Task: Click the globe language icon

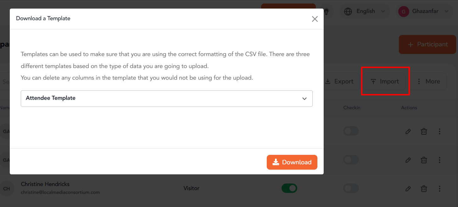Action: coord(348,11)
